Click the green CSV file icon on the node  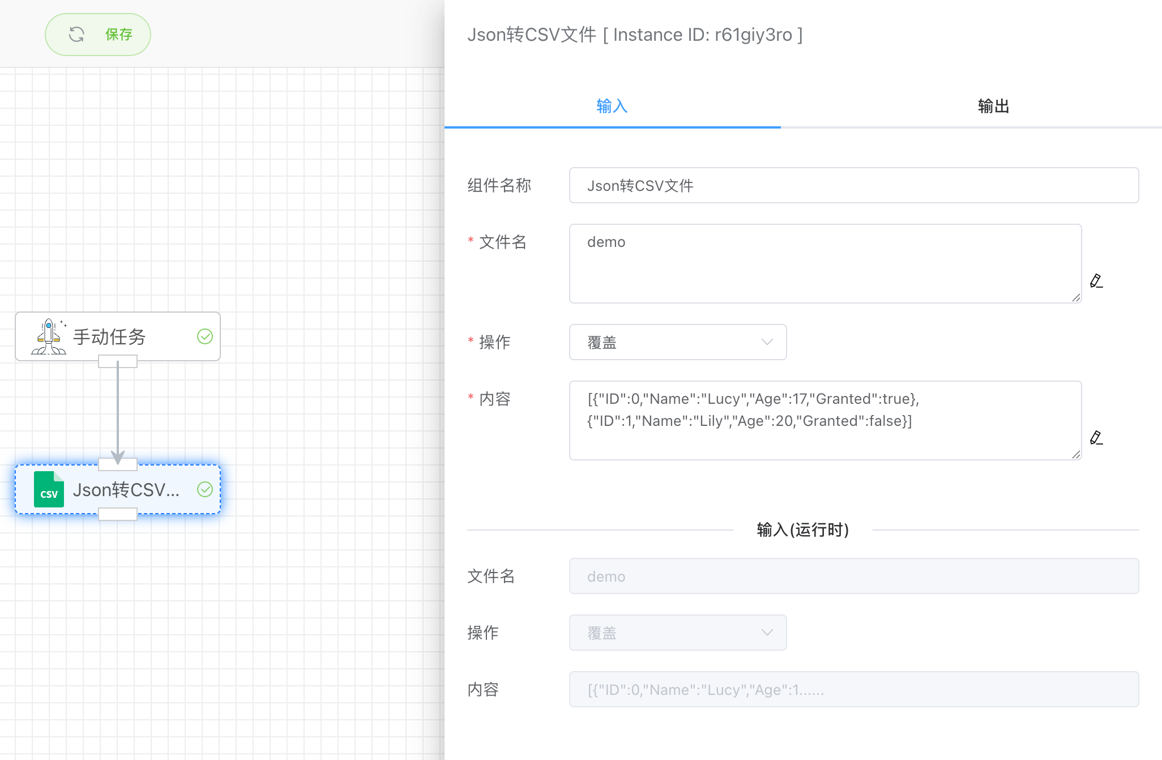pos(49,489)
